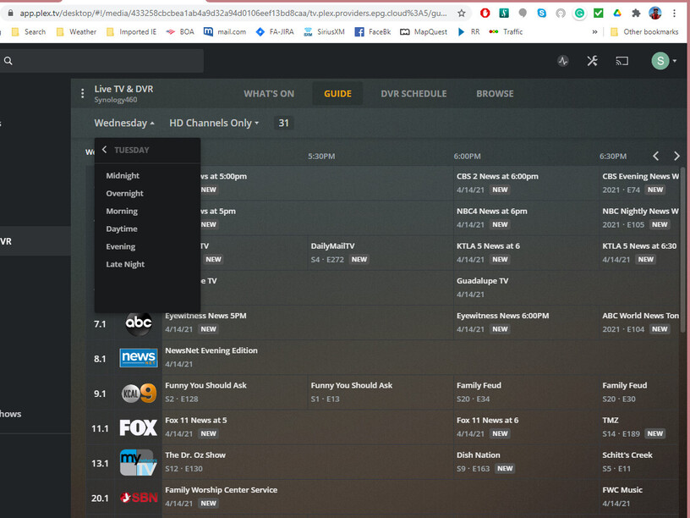The width and height of the screenshot is (690, 518).
Task: Click the Google Drive extension icon
Action: (x=617, y=14)
